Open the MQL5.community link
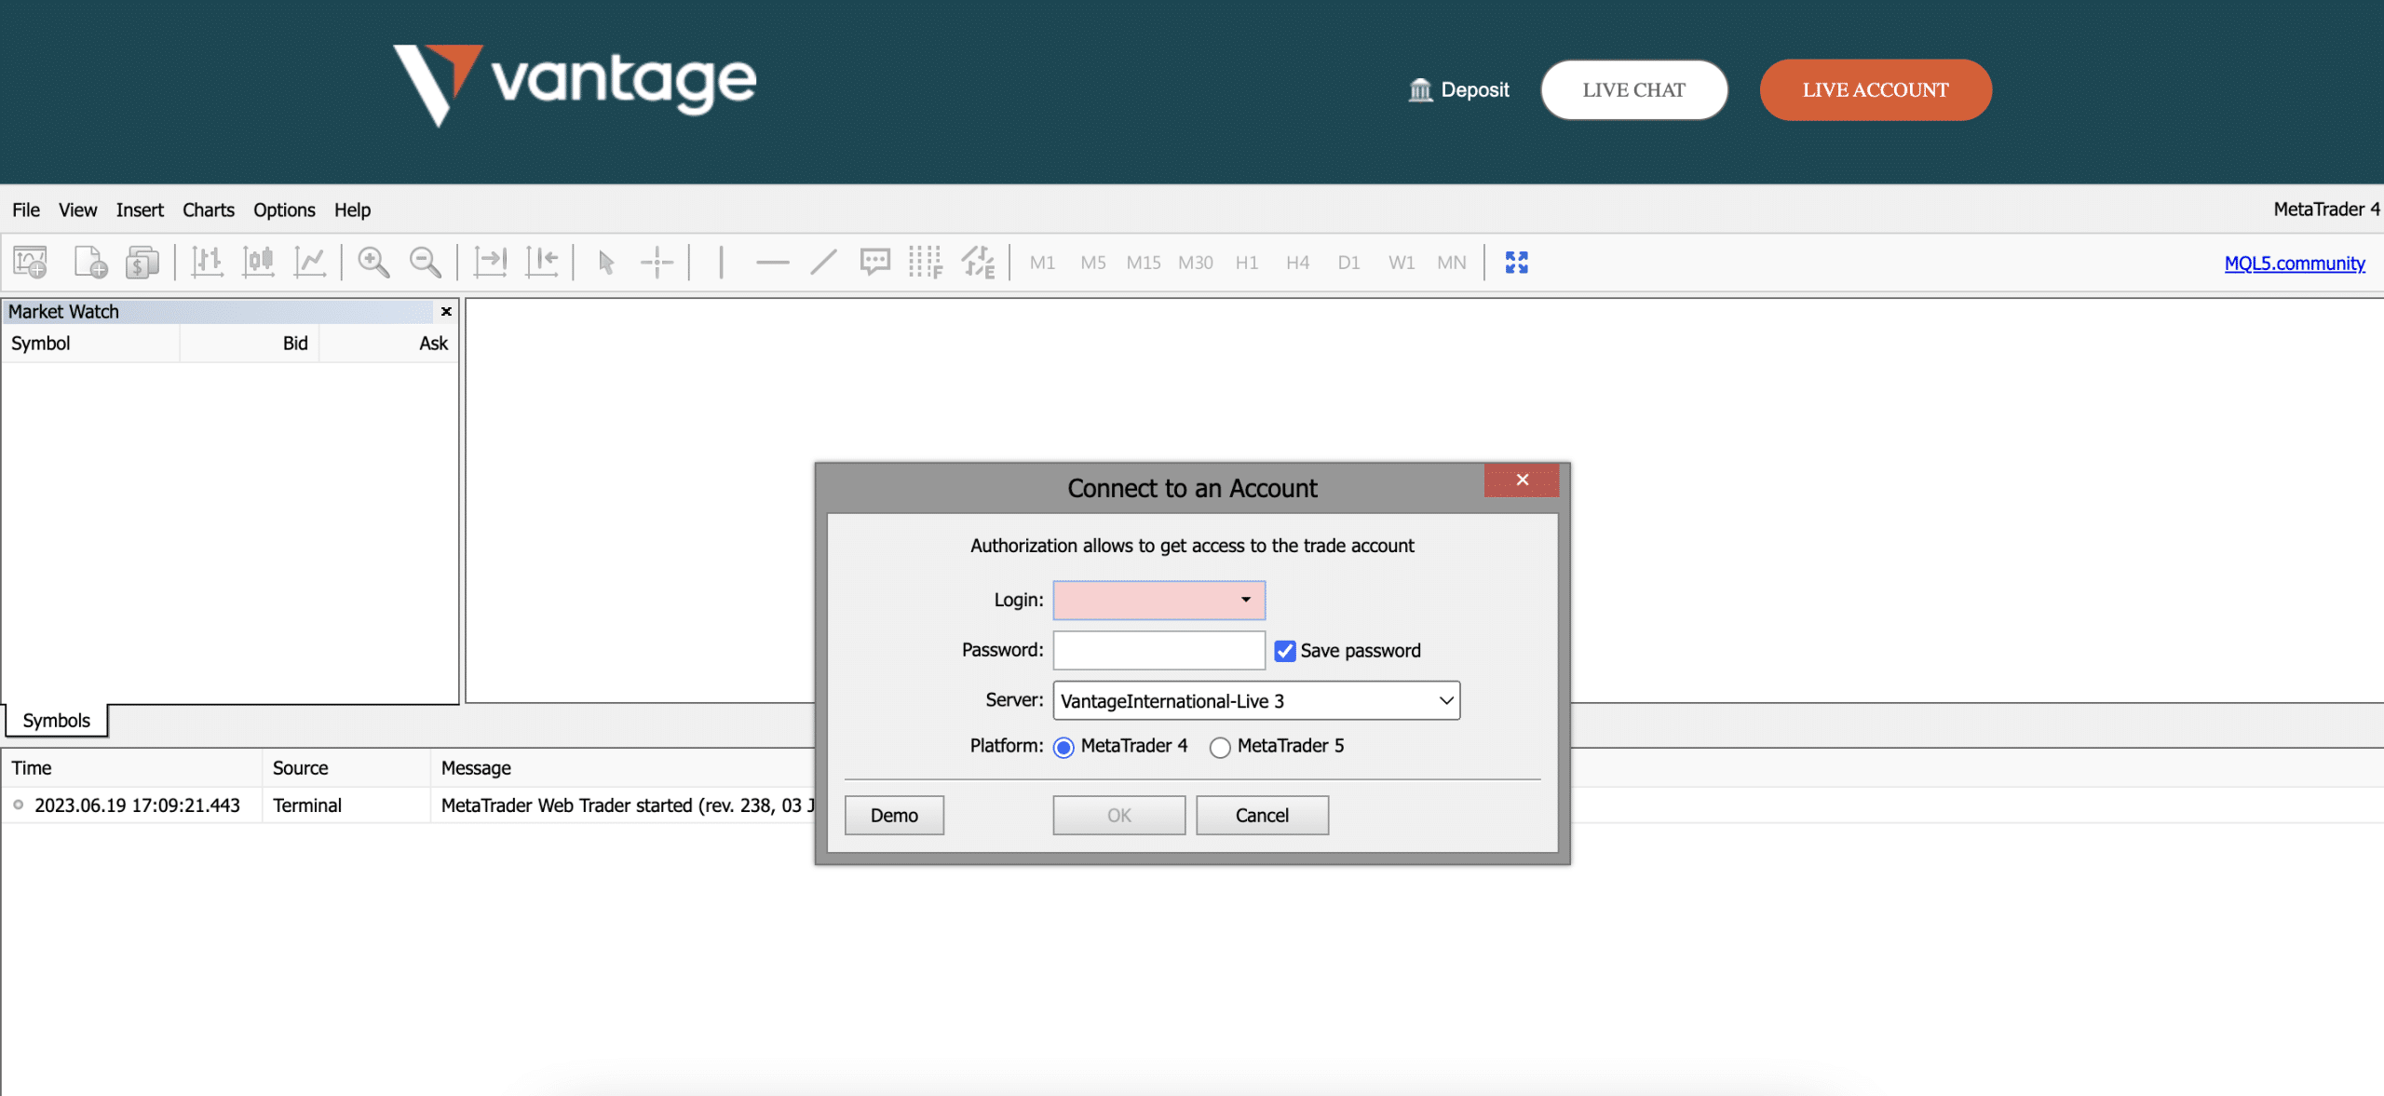The image size is (2384, 1096). pos(2295,264)
